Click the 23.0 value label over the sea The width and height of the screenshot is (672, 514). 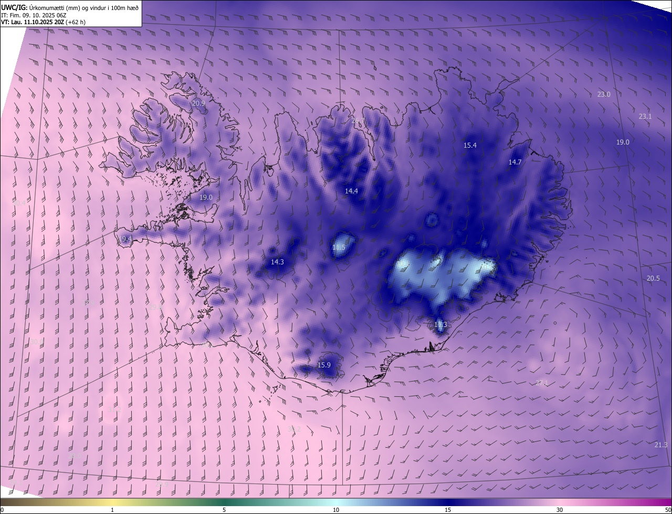[x=604, y=95]
